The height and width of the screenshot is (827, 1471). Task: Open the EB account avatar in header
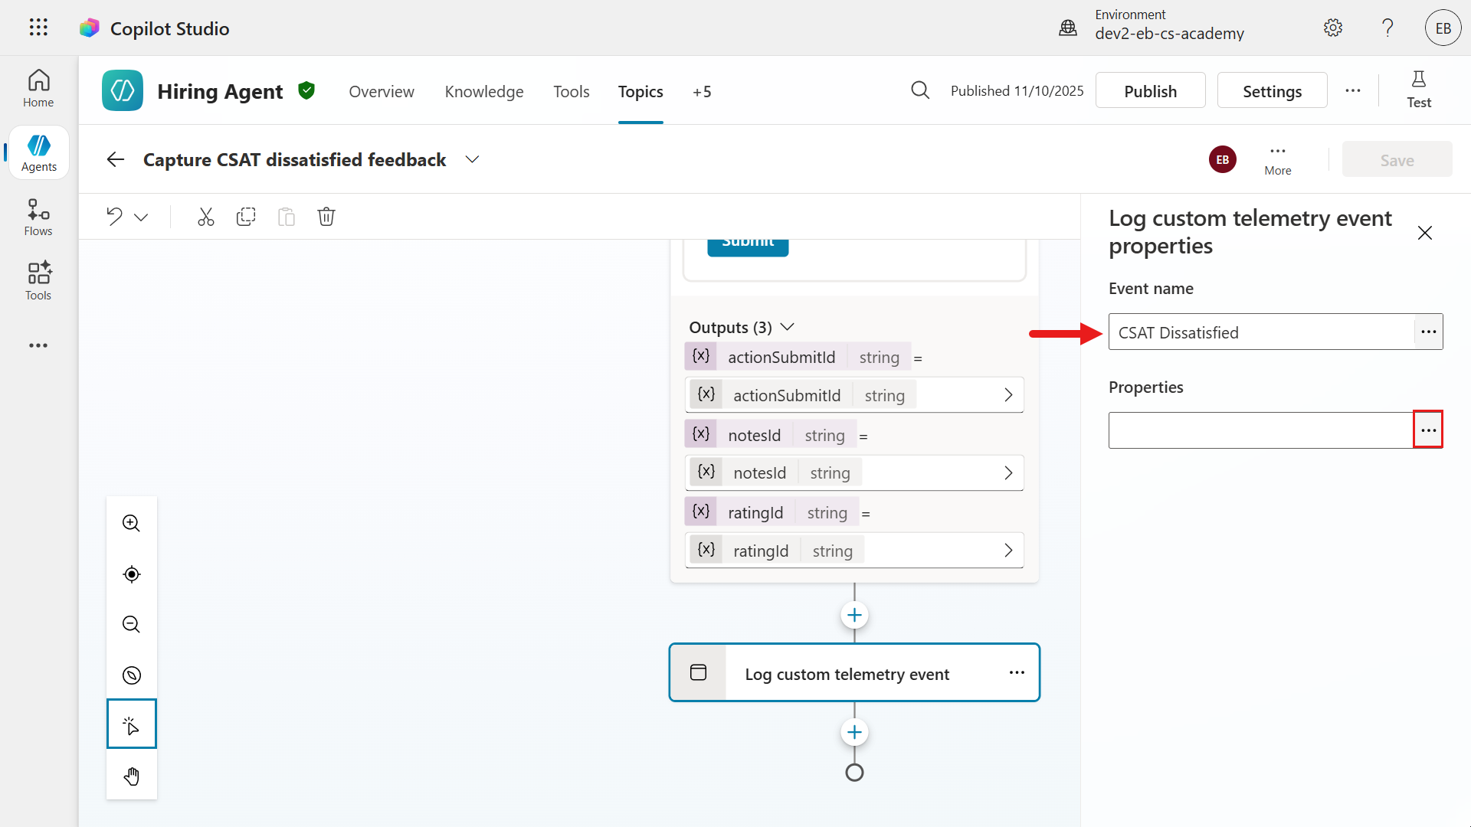(1443, 28)
